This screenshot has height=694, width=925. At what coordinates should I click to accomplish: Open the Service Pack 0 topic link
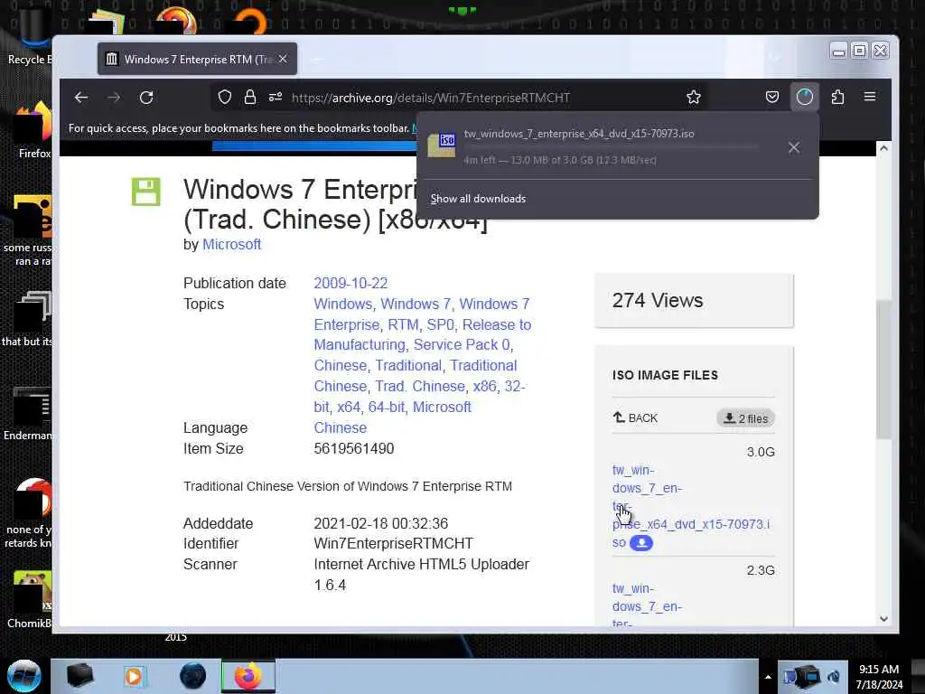(x=462, y=344)
